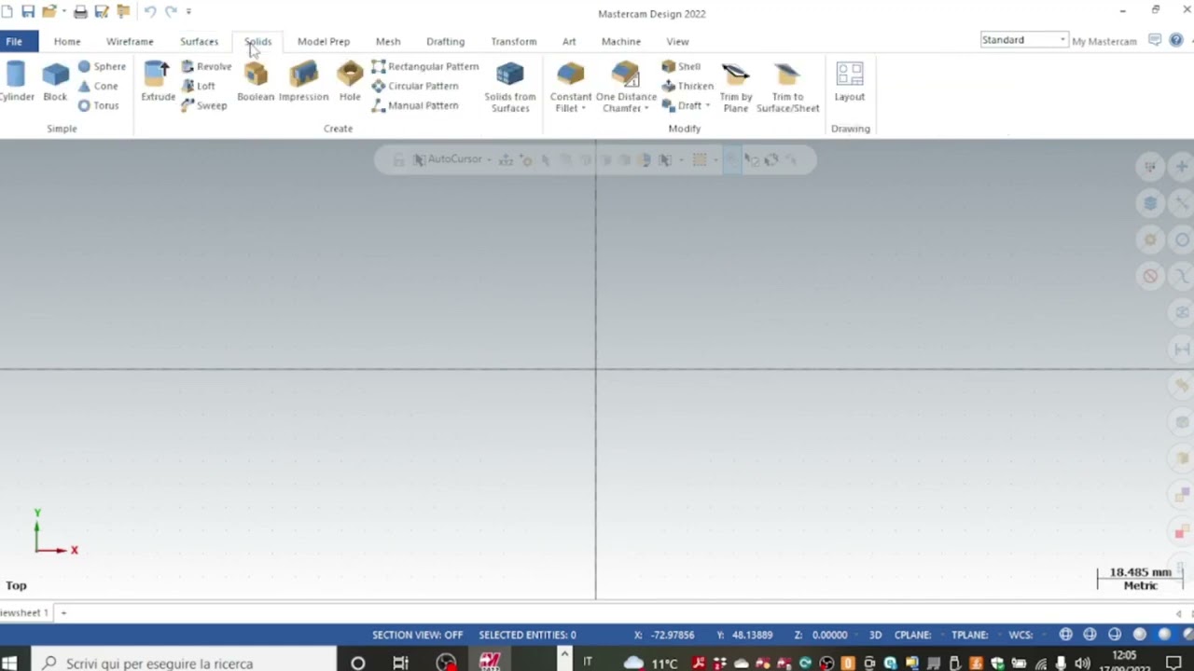Create a Cylinder solid
The width and height of the screenshot is (1194, 671).
tap(16, 82)
